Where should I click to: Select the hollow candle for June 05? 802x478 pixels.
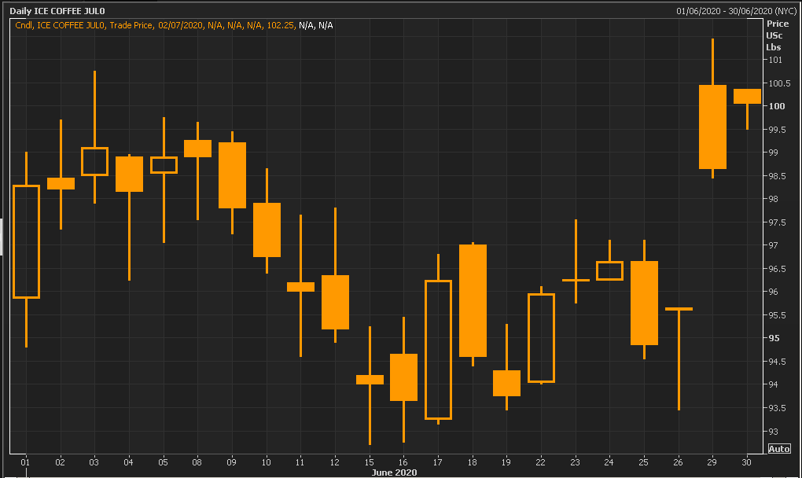[164, 165]
